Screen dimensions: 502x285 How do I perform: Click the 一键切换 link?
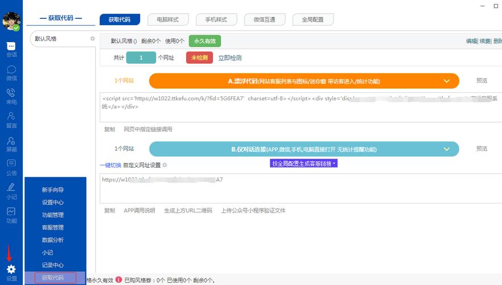[x=110, y=165]
